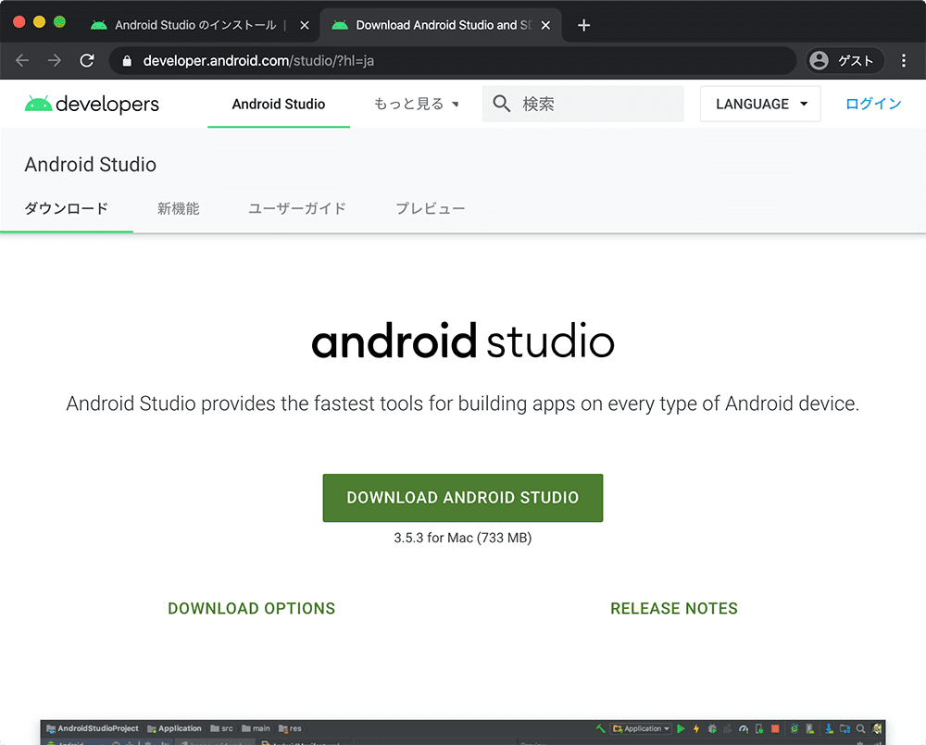926x745 pixels.
Task: Focus the address bar showing developer.android.com
Action: (453, 61)
